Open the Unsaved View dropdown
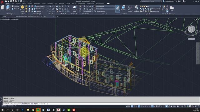The image size is (200, 112). click(104, 9)
